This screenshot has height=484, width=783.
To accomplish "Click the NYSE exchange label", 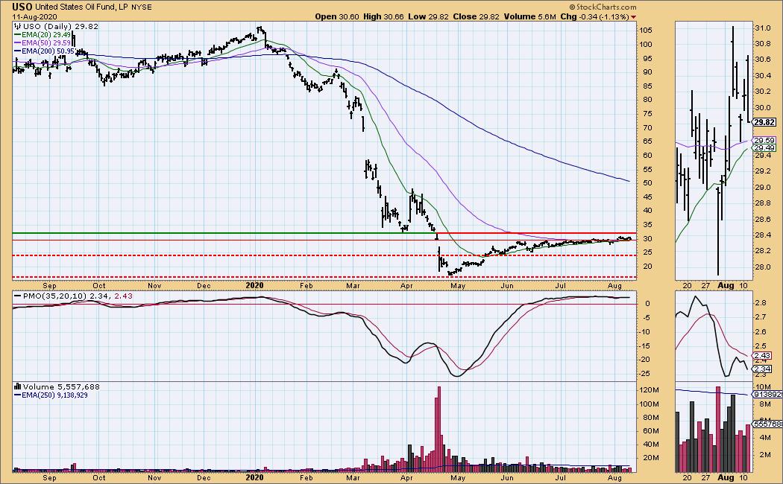I will [142, 7].
